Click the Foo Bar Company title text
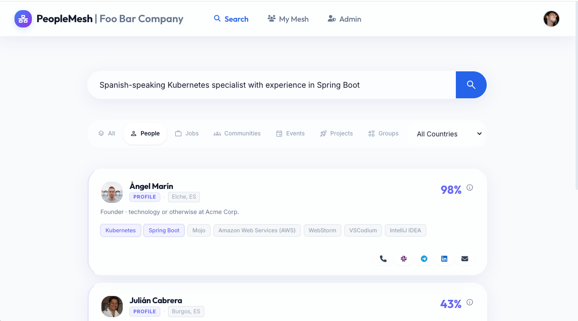 click(141, 19)
